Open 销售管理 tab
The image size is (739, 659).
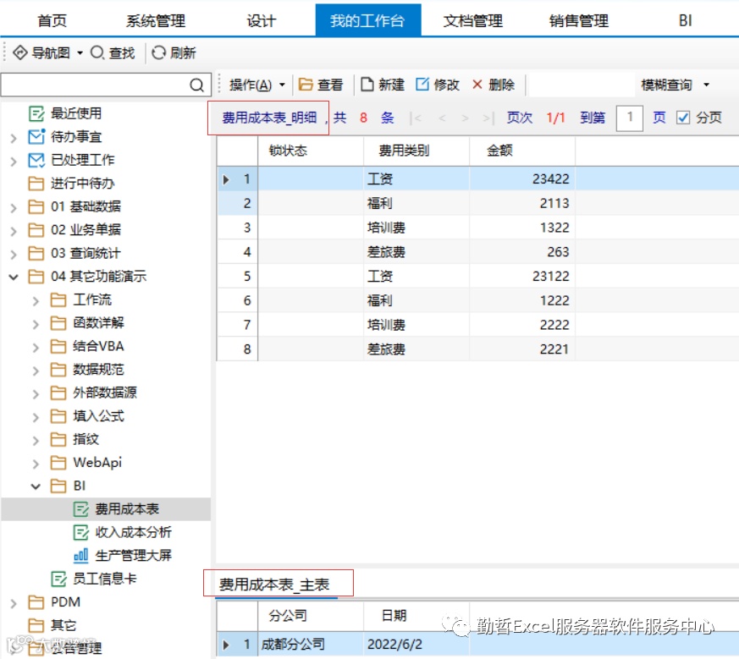[579, 21]
